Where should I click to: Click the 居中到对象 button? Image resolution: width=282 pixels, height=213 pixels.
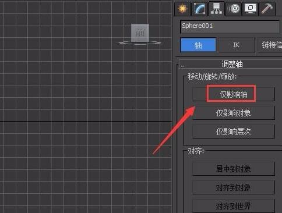click(234, 169)
